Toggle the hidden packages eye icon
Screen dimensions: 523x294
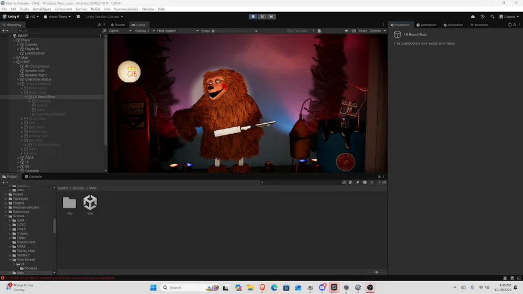point(382,182)
